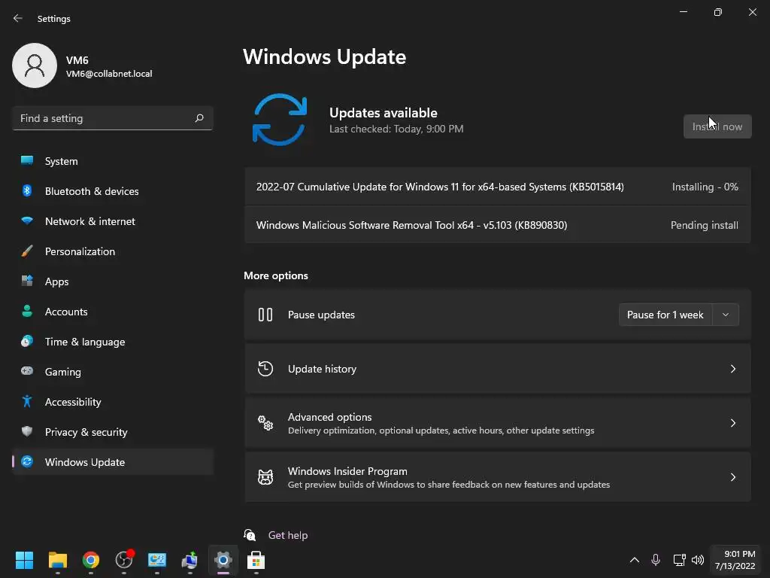
Task: Open the clock showing 9:01 PM
Action: (x=735, y=560)
